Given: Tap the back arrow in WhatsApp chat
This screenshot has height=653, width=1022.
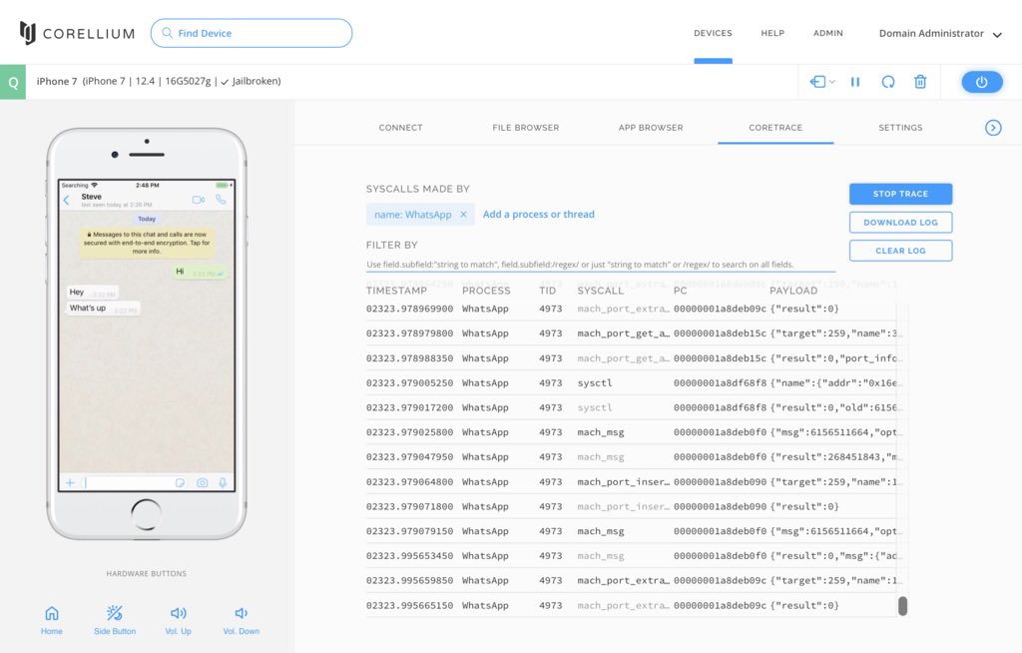Looking at the screenshot, I should click(x=67, y=201).
